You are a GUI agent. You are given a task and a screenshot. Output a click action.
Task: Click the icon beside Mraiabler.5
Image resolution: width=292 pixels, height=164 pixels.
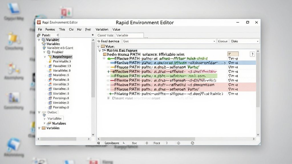pos(50,75)
